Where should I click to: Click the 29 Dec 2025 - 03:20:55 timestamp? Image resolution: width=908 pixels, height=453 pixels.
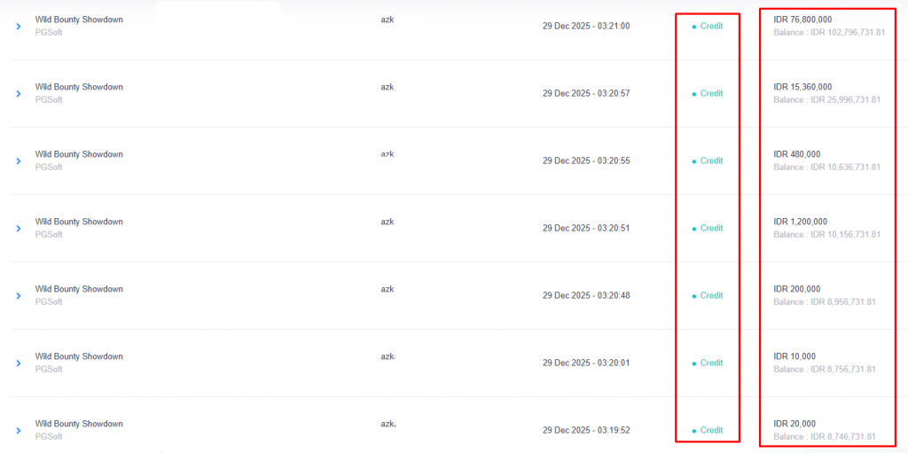(586, 161)
